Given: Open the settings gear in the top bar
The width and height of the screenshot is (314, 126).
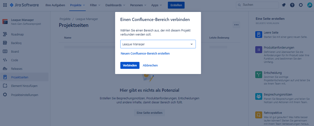Looking at the screenshot, I should pyautogui.click(x=301, y=5).
